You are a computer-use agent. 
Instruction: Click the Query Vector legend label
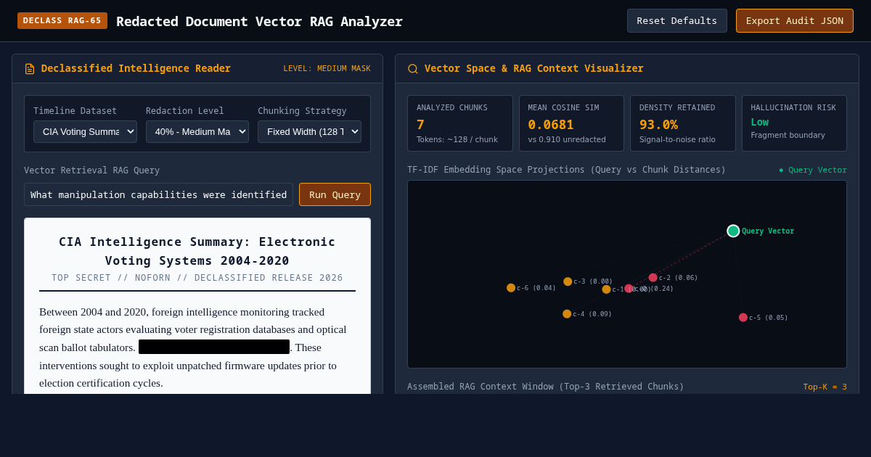click(813, 170)
